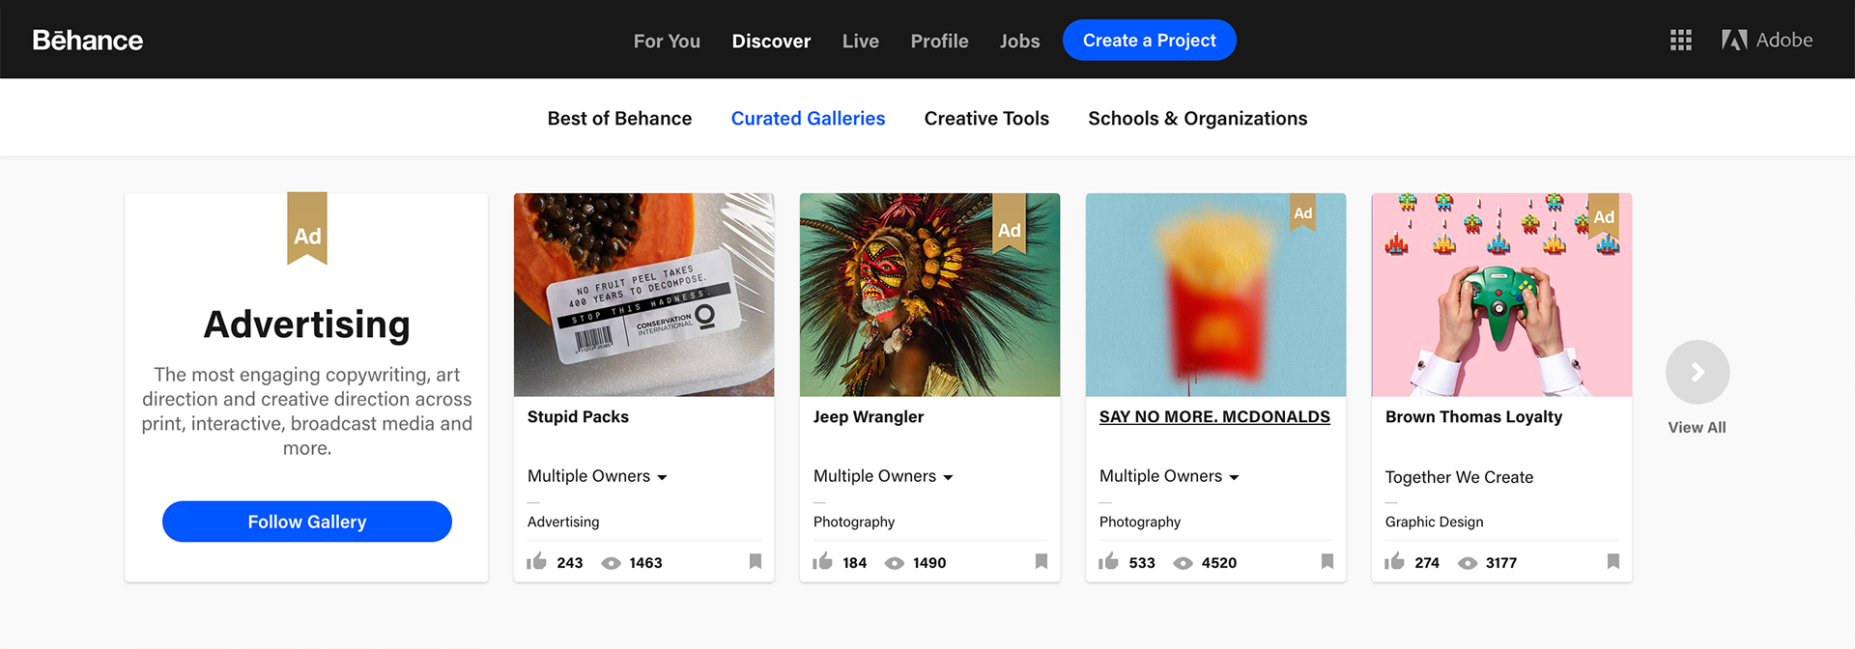Open the blurred fries McDonalds thumbnail
The width and height of the screenshot is (1855, 649).
pos(1216,295)
